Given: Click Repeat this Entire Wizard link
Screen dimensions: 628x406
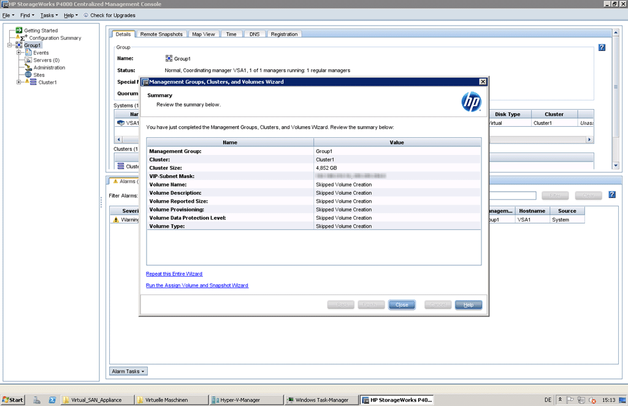Looking at the screenshot, I should point(174,274).
